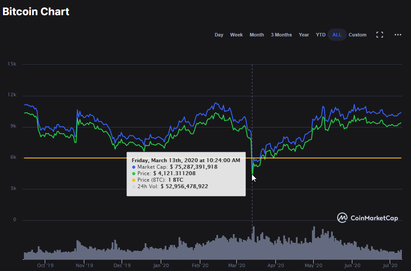Open the Custom date range picker
The width and height of the screenshot is (411, 271).
(357, 35)
